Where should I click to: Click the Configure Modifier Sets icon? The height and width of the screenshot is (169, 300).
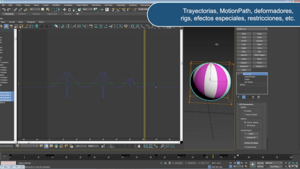[x=259, y=97]
